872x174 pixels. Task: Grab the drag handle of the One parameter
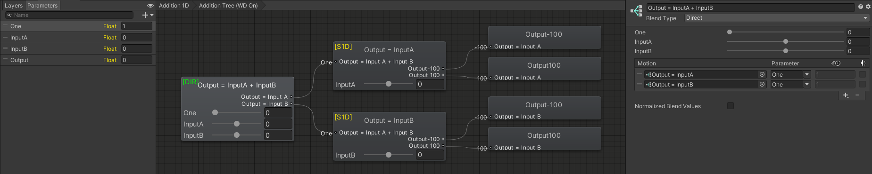tap(6, 26)
